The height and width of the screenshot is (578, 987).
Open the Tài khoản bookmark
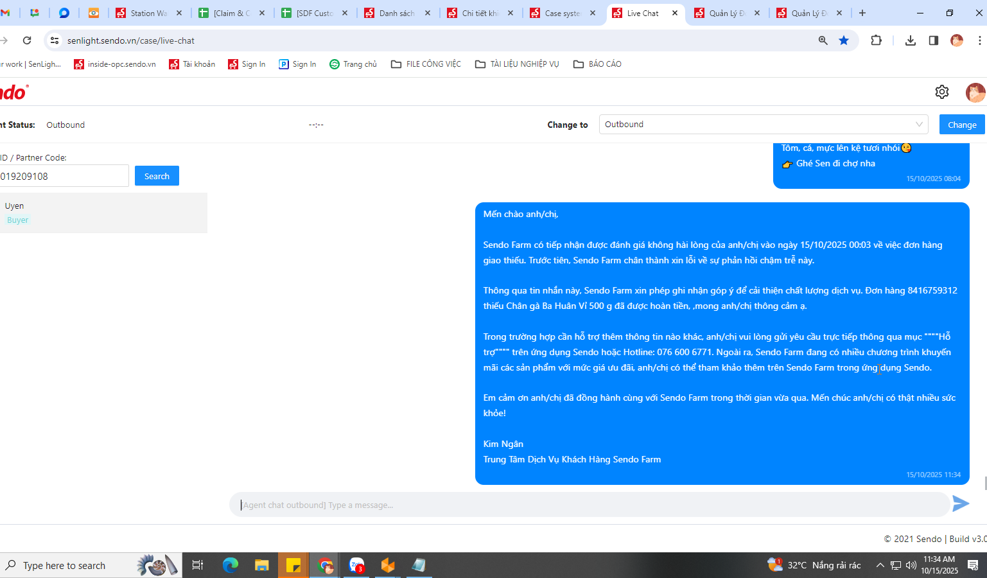(x=192, y=64)
